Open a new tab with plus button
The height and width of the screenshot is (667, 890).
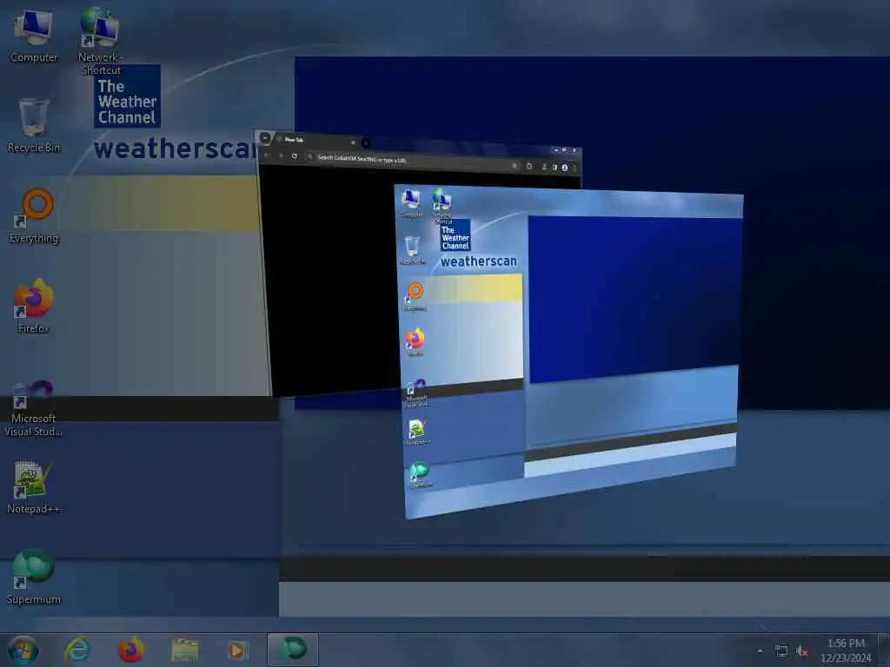pyautogui.click(x=366, y=143)
